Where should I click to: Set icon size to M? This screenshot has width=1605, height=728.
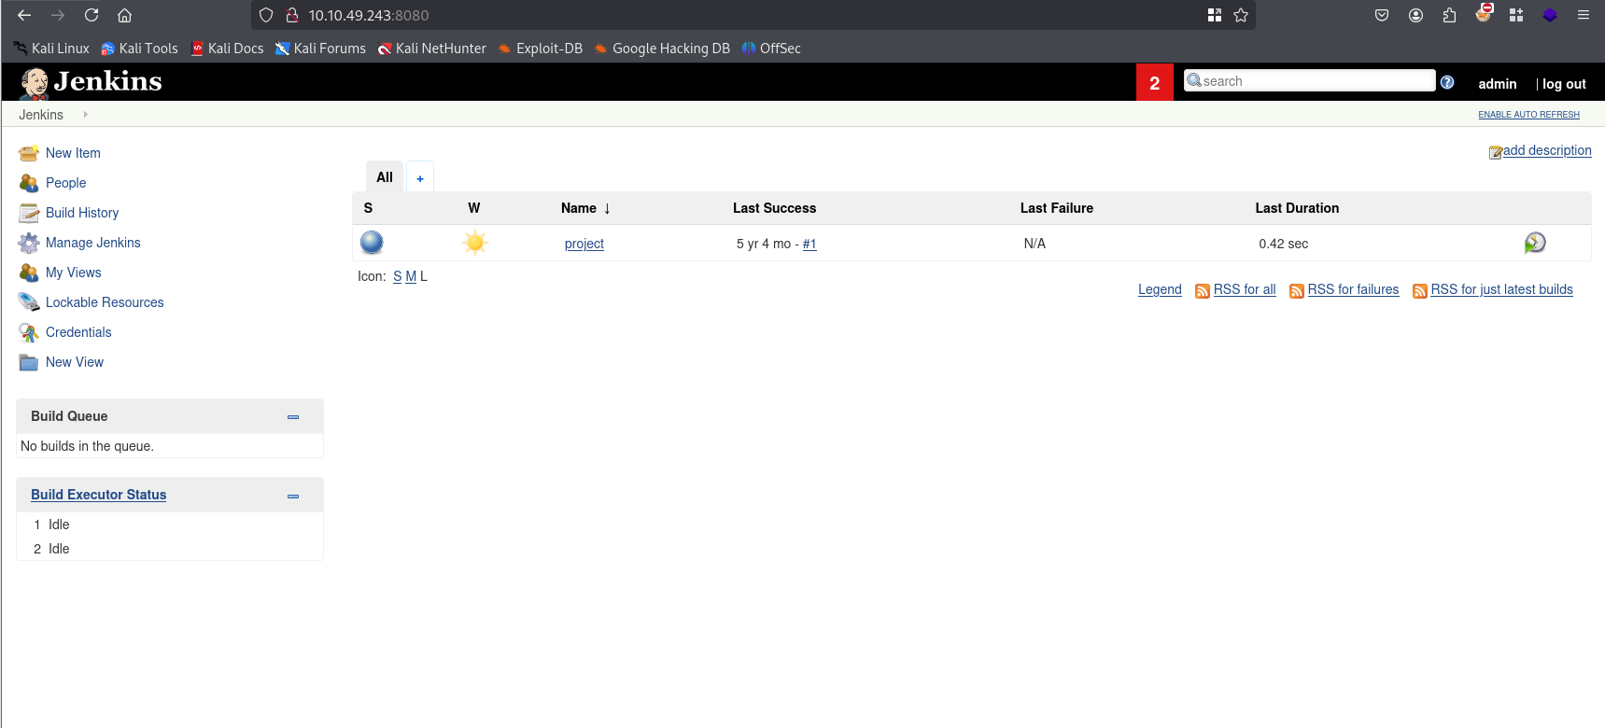pos(411,276)
